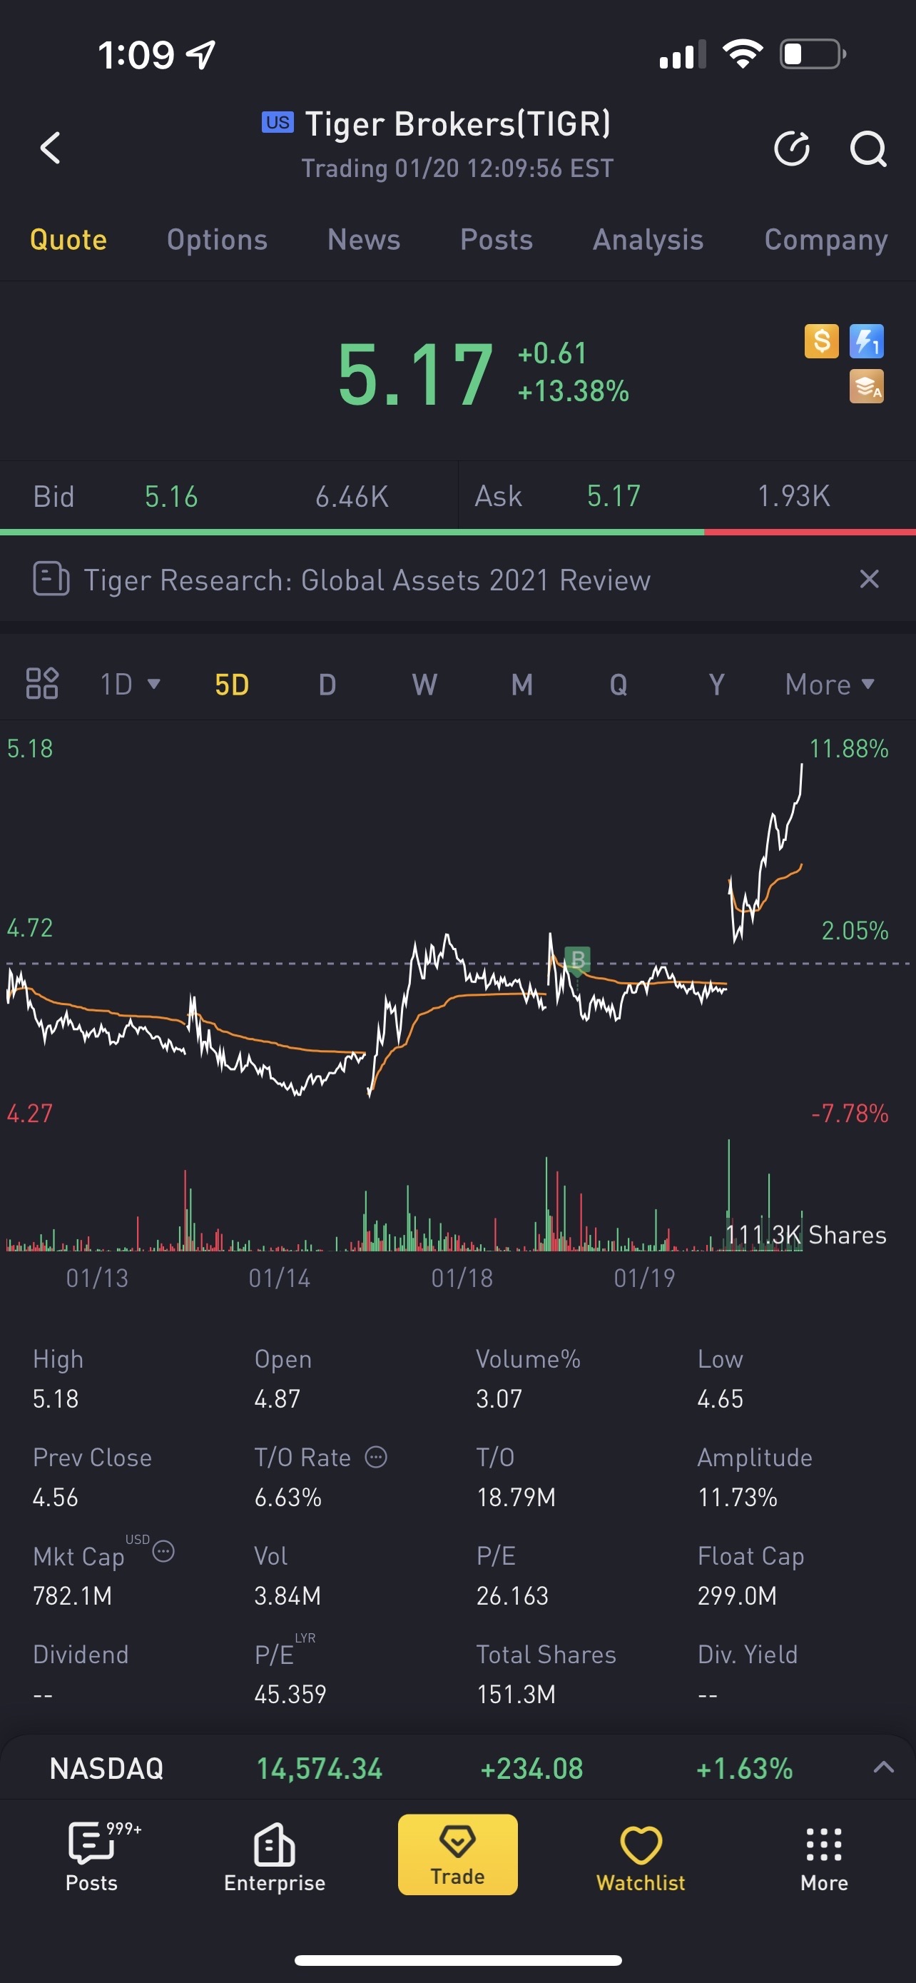Open the chart layout grid icon

(42, 684)
